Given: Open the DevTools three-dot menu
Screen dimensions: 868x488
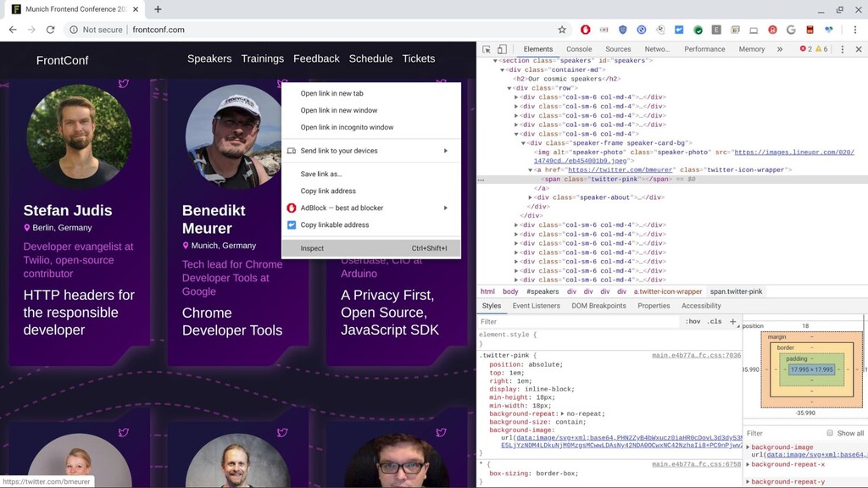Looking at the screenshot, I should [x=843, y=49].
